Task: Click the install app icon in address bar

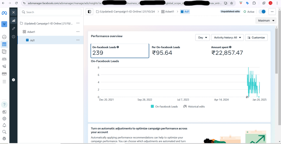Action: point(226,3)
